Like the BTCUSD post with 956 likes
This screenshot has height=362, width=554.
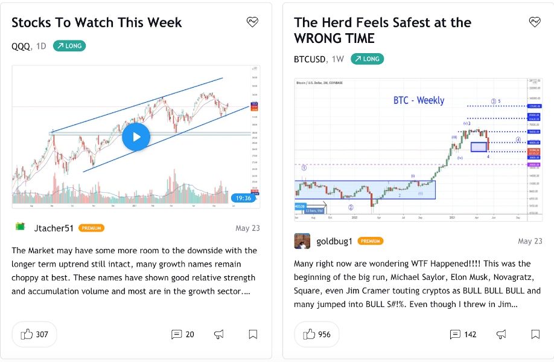[x=317, y=334]
